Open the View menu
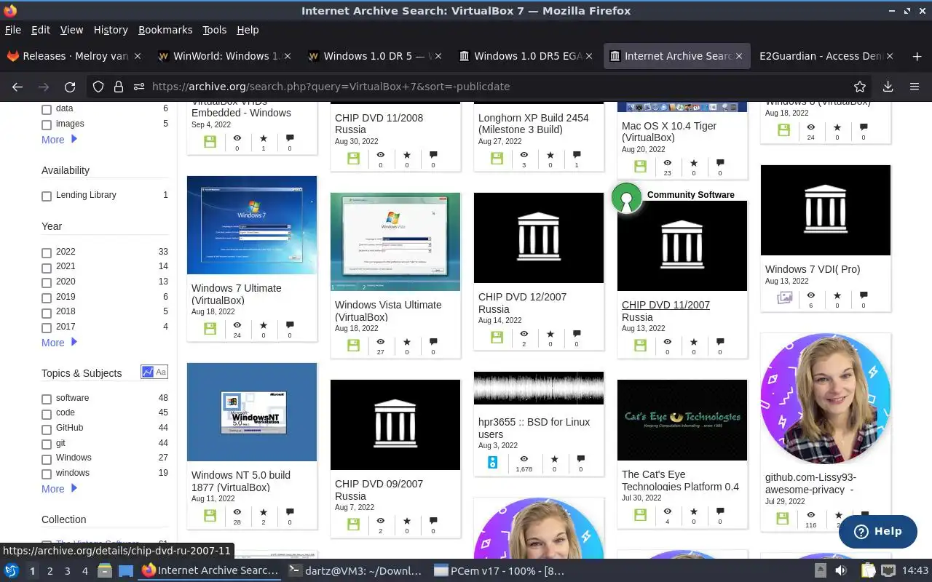Image resolution: width=932 pixels, height=582 pixels. point(71,30)
